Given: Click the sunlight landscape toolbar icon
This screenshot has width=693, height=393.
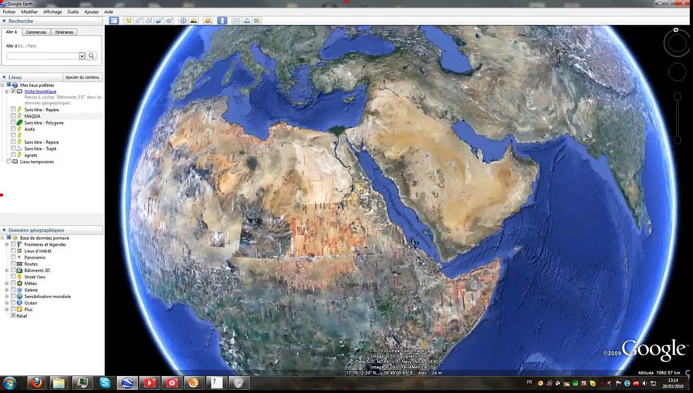Looking at the screenshot, I should pos(193,21).
